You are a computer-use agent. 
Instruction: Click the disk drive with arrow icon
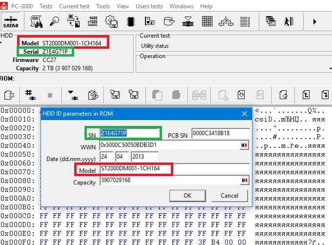[169, 21]
